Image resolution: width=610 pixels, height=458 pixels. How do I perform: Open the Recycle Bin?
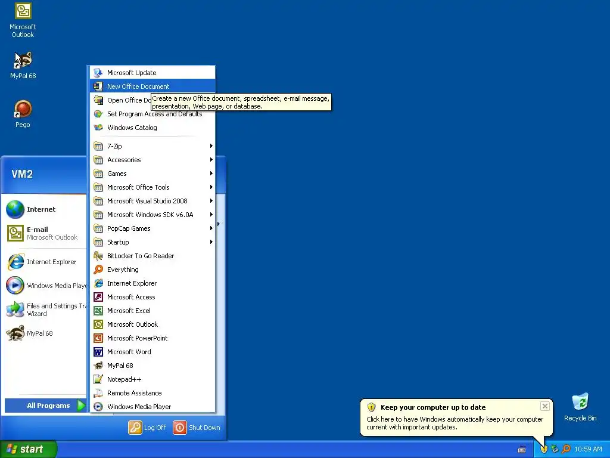pos(580,407)
